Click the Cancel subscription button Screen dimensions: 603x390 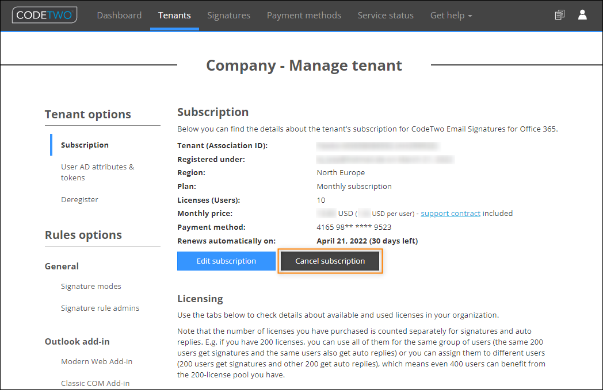[330, 261]
